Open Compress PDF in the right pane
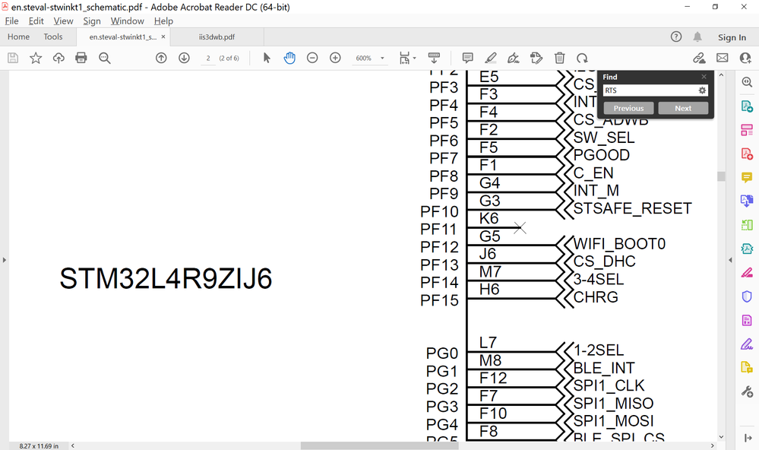Viewport: 759px width, 450px height. tap(747, 249)
